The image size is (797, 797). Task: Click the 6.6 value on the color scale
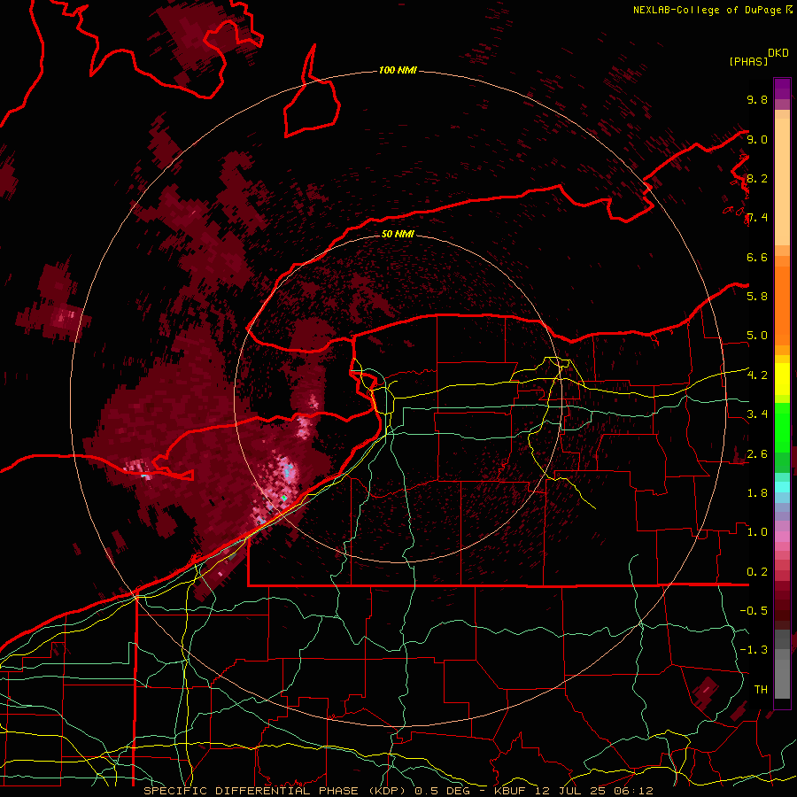pos(757,257)
